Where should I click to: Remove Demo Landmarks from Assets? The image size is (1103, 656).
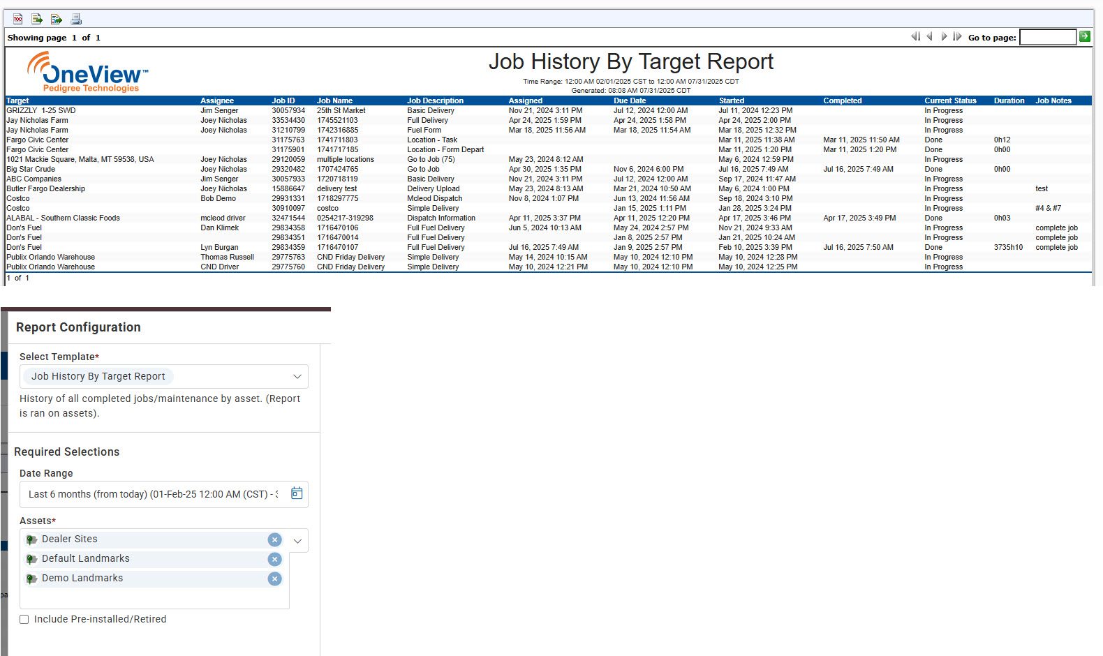tap(275, 579)
